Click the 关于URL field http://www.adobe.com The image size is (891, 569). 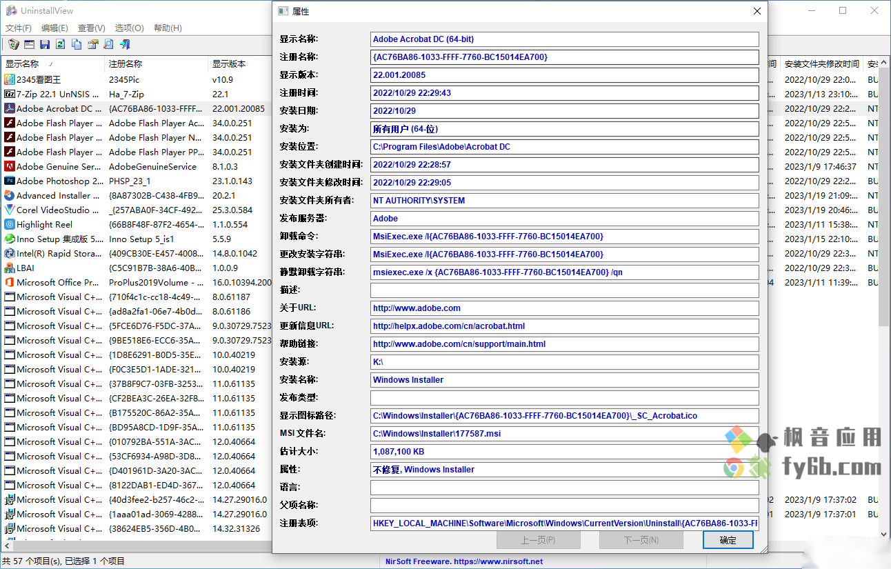point(564,308)
